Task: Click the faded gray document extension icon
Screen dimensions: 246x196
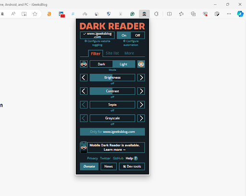Action: coord(121,14)
